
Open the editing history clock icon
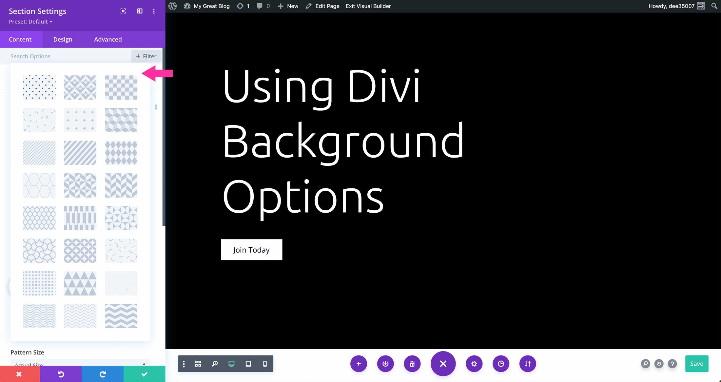pos(501,364)
